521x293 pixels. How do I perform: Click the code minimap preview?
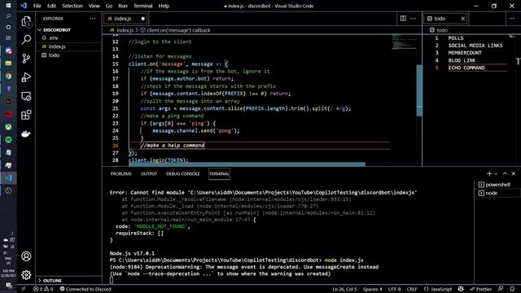pyautogui.click(x=404, y=42)
